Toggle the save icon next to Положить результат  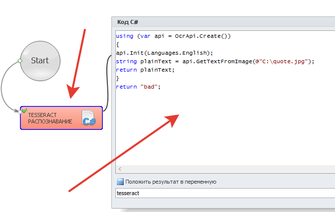coord(120,182)
